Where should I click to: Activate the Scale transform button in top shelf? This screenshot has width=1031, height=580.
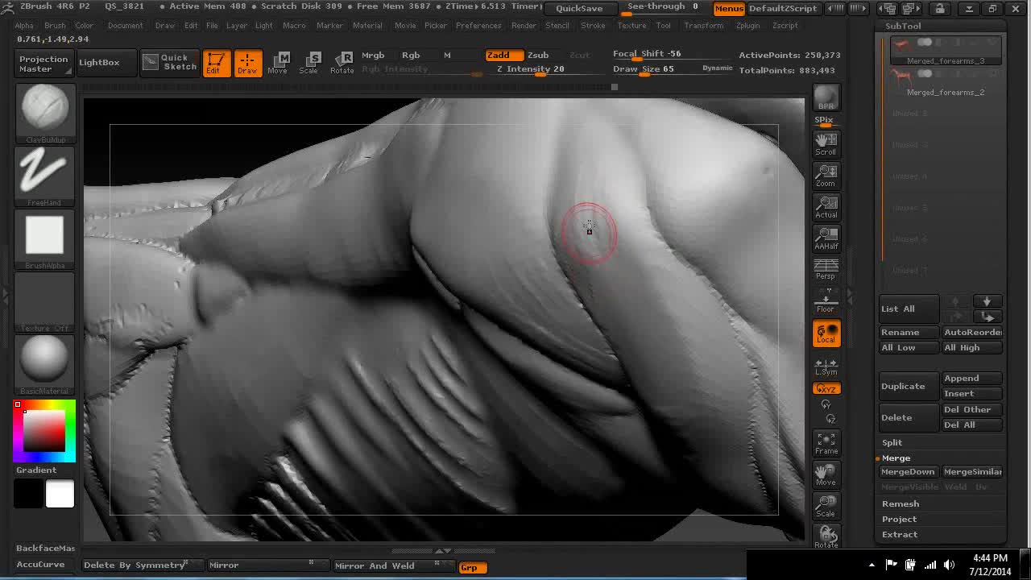309,63
